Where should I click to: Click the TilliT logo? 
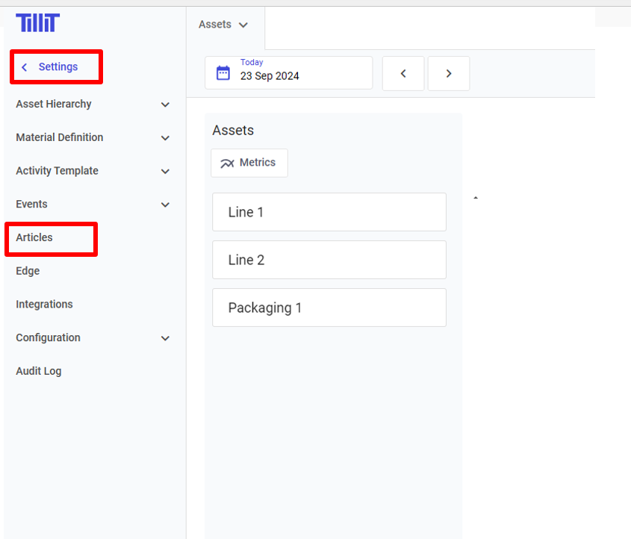[x=37, y=23]
